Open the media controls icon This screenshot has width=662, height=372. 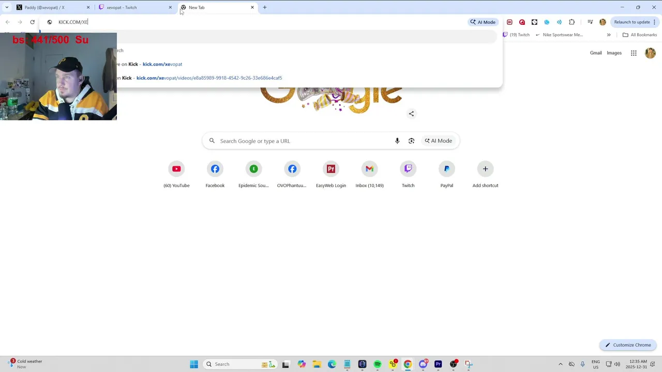click(590, 22)
